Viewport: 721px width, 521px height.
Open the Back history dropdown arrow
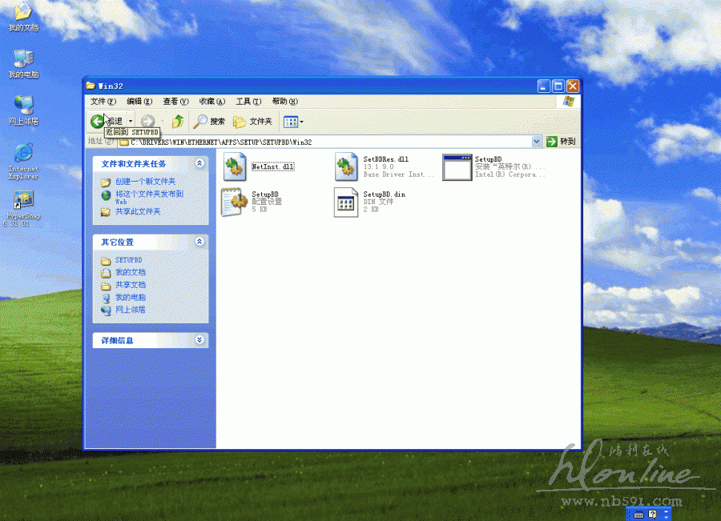tap(131, 122)
